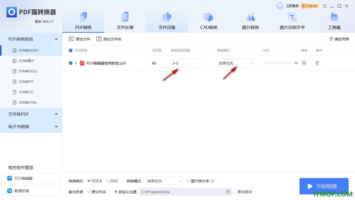Click the 添加文件 icon

point(71,39)
